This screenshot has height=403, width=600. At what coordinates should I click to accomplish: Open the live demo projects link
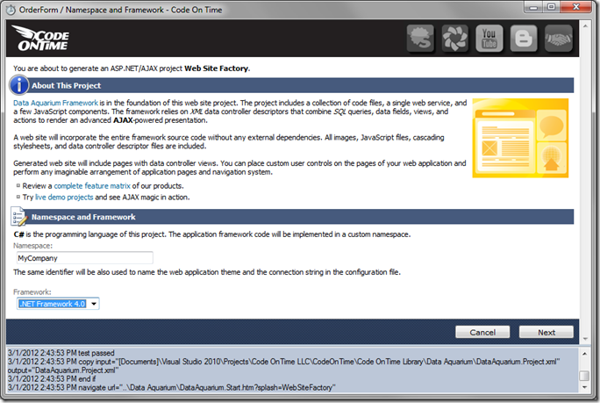[x=64, y=198]
